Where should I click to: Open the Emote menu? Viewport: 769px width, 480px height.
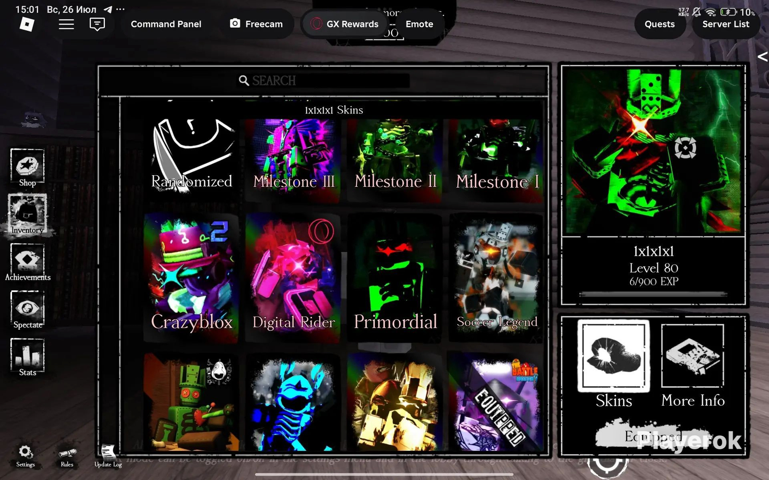419,24
